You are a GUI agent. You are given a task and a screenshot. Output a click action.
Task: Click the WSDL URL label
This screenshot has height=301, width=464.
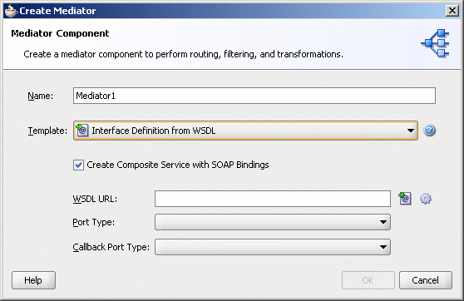[95, 199]
